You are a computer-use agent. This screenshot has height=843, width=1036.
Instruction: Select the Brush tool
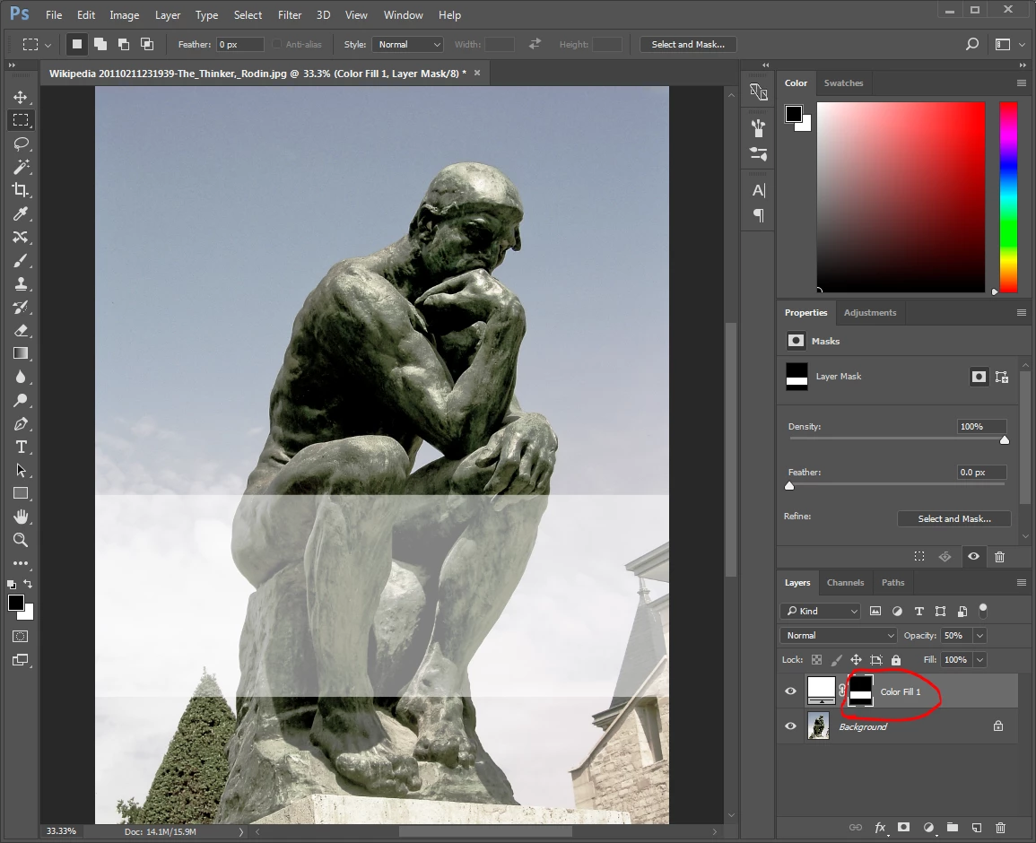[x=21, y=260]
